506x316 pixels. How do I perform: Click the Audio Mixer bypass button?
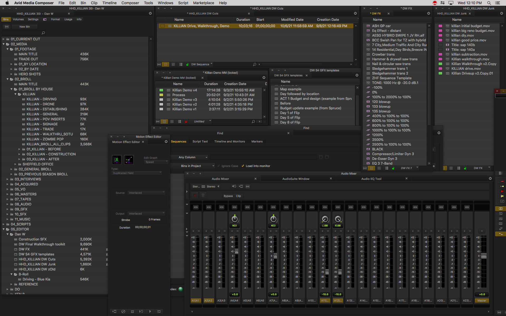coord(227,196)
